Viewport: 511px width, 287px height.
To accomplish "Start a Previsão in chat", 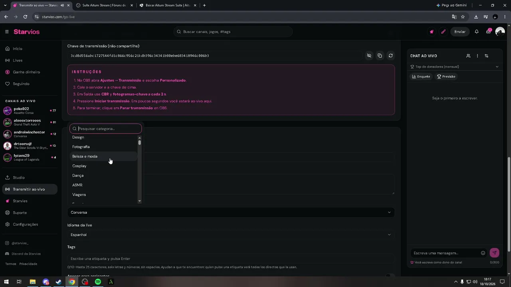I will (x=446, y=77).
